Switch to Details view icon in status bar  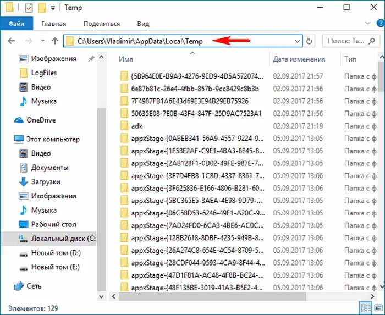click(x=366, y=308)
